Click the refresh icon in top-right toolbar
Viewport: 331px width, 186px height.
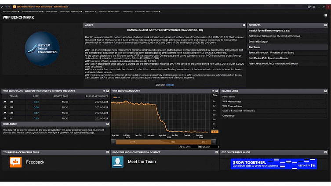click(x=309, y=7)
